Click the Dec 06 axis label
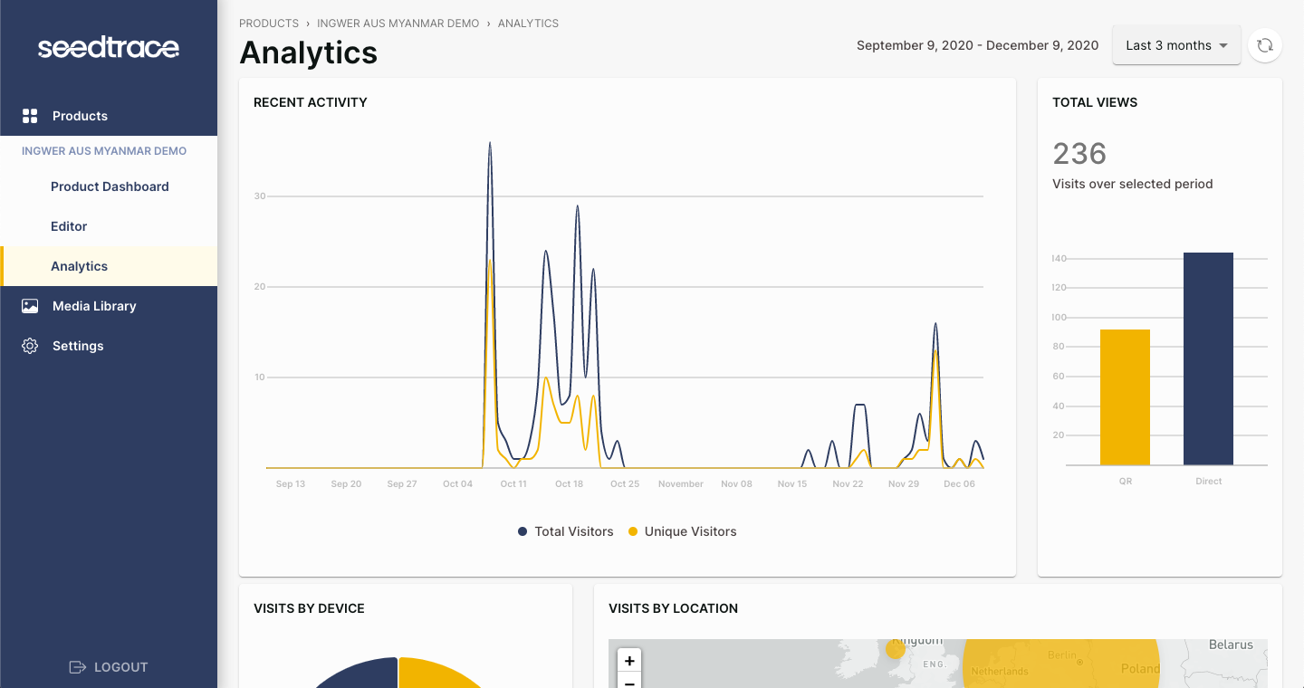1304x688 pixels. 959,483
